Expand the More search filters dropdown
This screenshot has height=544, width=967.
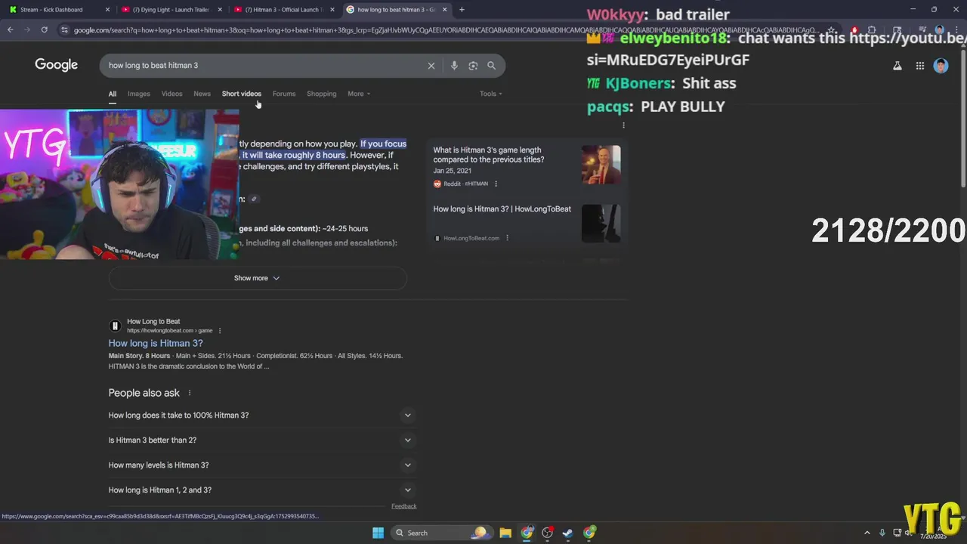(359, 94)
